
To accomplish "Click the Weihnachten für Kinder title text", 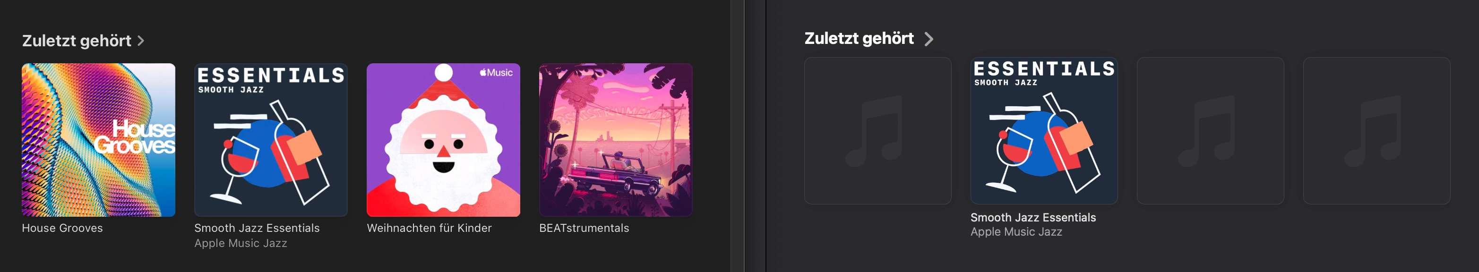I will point(429,228).
